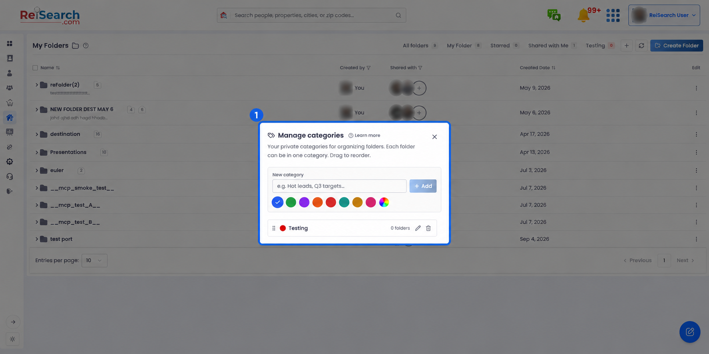The width and height of the screenshot is (709, 354).
Task: Grab the drag handle beside Testing category
Action: coord(274,228)
